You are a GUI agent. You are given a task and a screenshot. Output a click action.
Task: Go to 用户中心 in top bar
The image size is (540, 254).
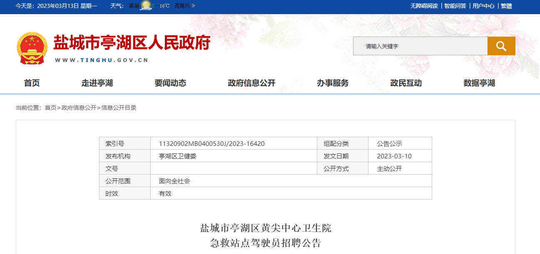click(483, 6)
